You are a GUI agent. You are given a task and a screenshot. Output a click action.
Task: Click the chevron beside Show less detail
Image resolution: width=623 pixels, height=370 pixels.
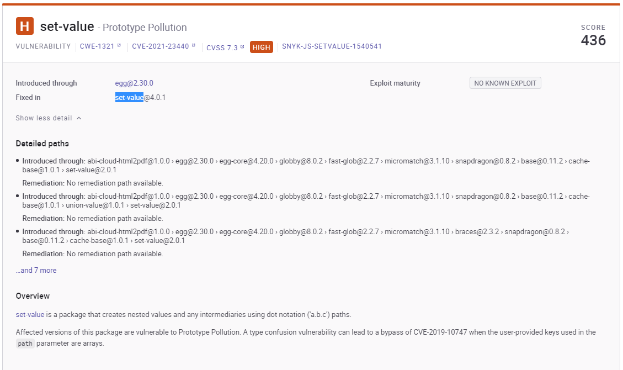[79, 118]
